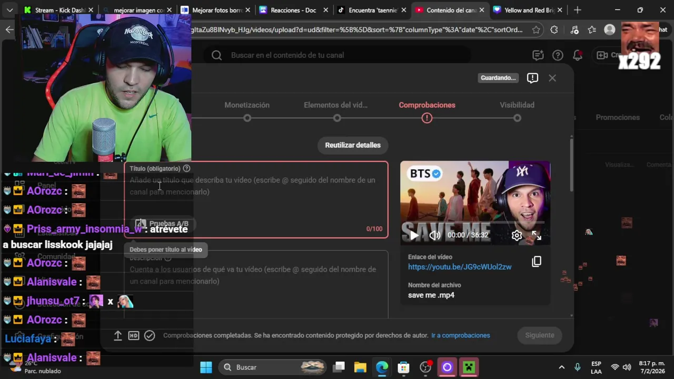The image size is (674, 379).
Task: Click the Ask Studio chat sparkle icon
Action: click(x=538, y=55)
